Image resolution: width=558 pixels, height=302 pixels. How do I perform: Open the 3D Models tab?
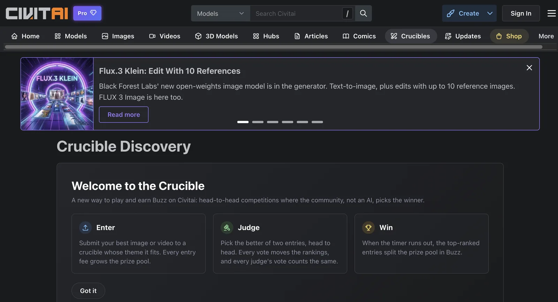coord(217,36)
